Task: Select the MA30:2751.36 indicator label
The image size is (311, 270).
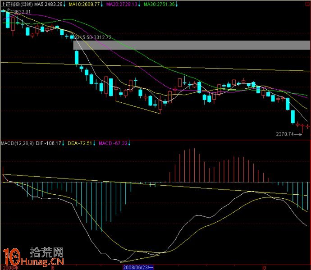Action: [x=159, y=4]
